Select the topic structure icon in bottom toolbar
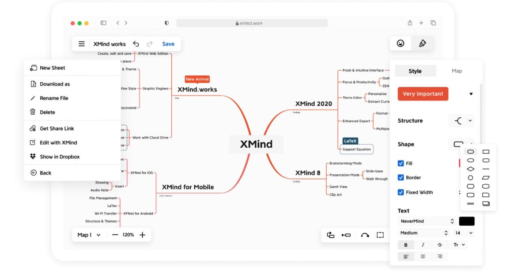The width and height of the screenshot is (518, 277). point(330,235)
